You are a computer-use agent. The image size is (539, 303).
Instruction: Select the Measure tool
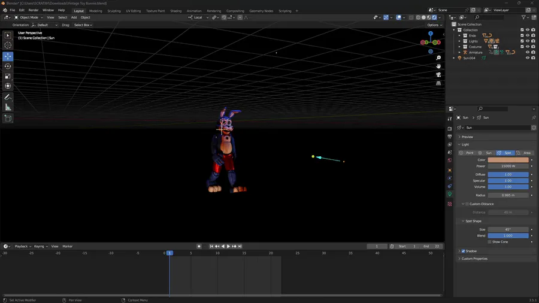pyautogui.click(x=8, y=108)
